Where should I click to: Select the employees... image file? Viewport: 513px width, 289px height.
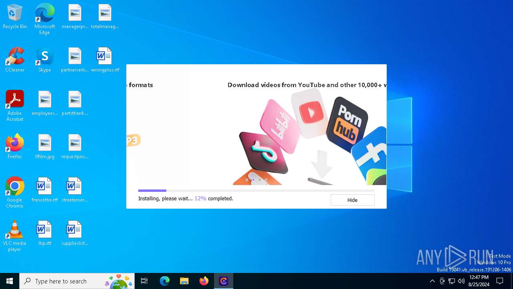44,104
